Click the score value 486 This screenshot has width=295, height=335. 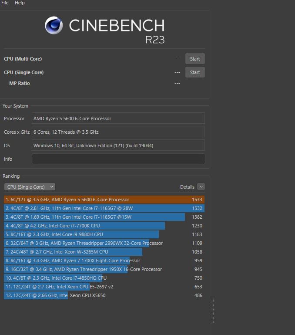pos(198,295)
